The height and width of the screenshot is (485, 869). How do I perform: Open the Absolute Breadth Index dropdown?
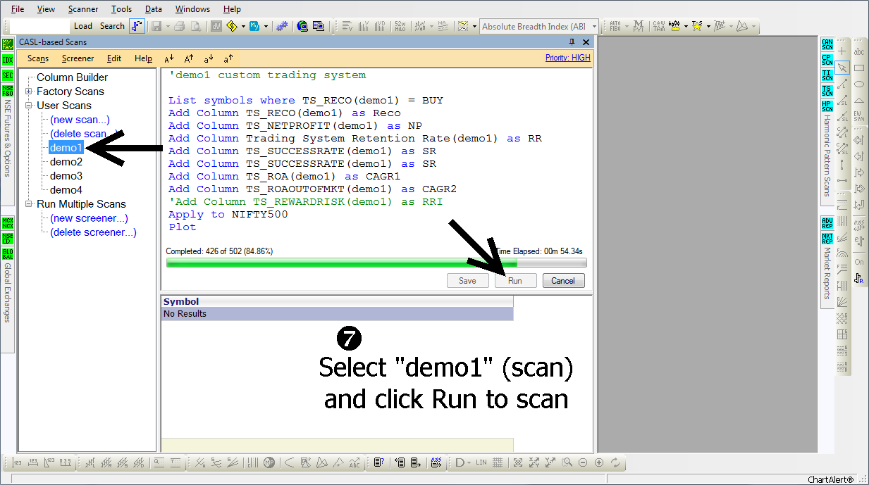coord(594,27)
